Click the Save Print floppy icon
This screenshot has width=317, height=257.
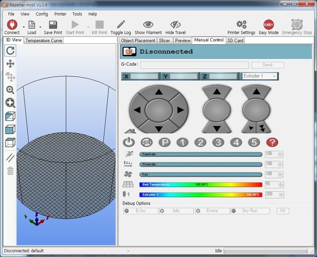point(53,25)
